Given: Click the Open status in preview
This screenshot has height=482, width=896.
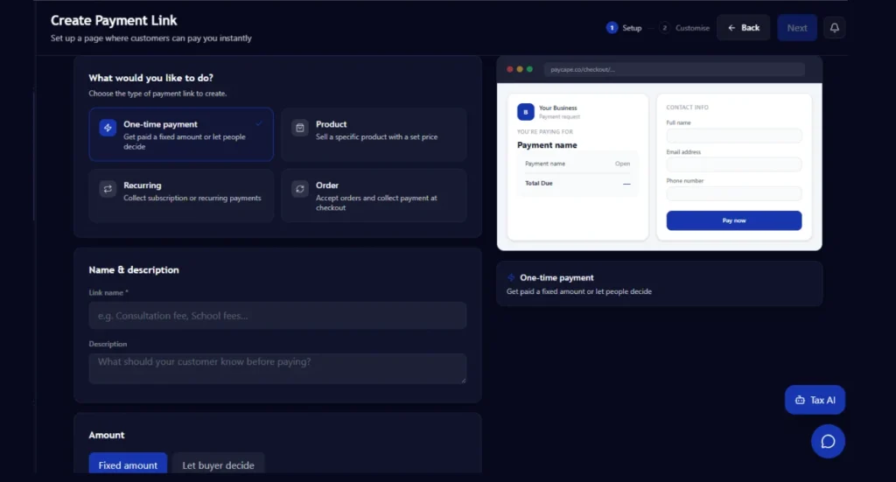Looking at the screenshot, I should coord(622,164).
